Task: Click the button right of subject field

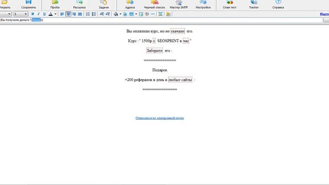Action: [x=326, y=20]
